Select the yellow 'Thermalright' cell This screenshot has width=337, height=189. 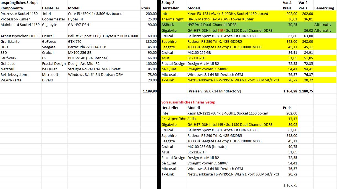[174, 19]
